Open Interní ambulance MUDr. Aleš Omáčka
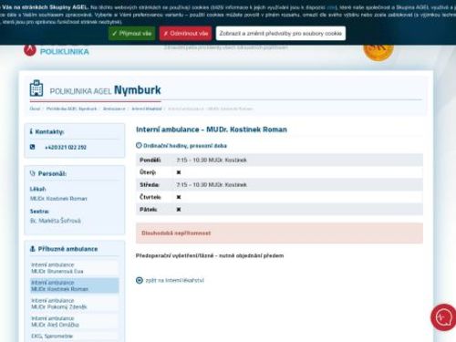 (x=74, y=322)
